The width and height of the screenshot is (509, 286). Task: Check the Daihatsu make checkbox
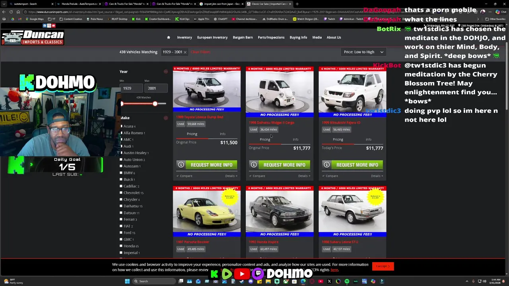[x=121, y=206]
